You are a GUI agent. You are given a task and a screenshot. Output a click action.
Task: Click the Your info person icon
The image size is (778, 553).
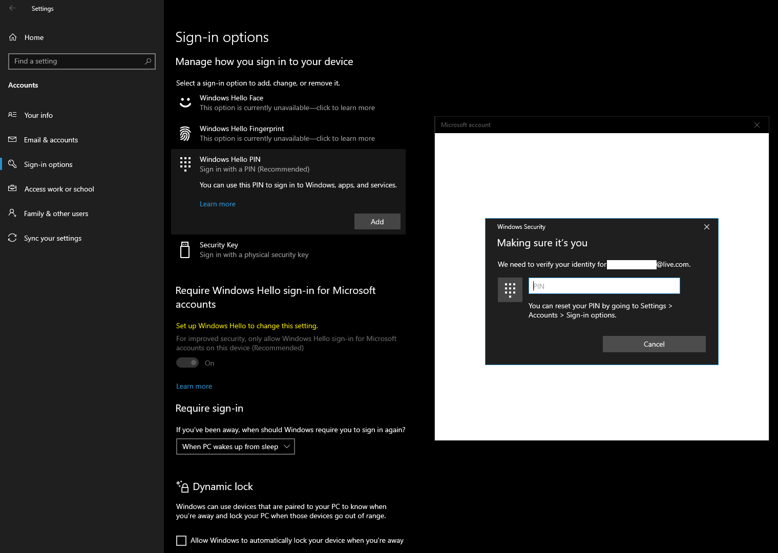coord(12,115)
